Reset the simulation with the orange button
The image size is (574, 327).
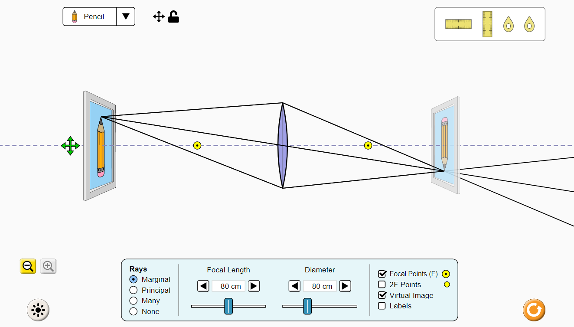click(534, 310)
